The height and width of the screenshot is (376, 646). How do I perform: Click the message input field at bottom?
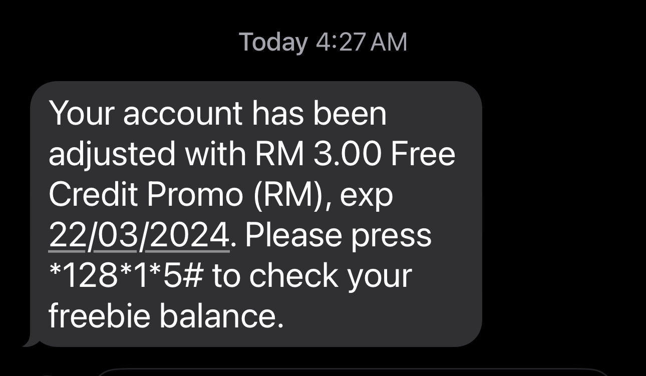pos(351,372)
